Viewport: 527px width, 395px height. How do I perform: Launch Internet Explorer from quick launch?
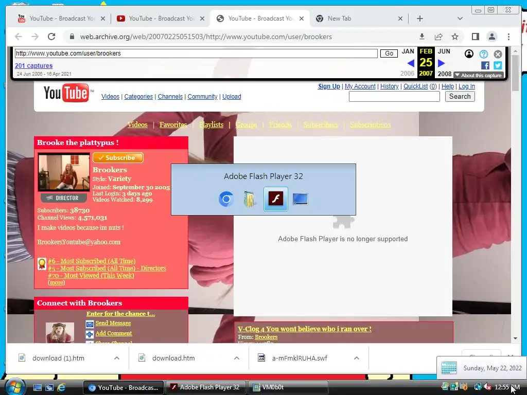tap(62, 387)
